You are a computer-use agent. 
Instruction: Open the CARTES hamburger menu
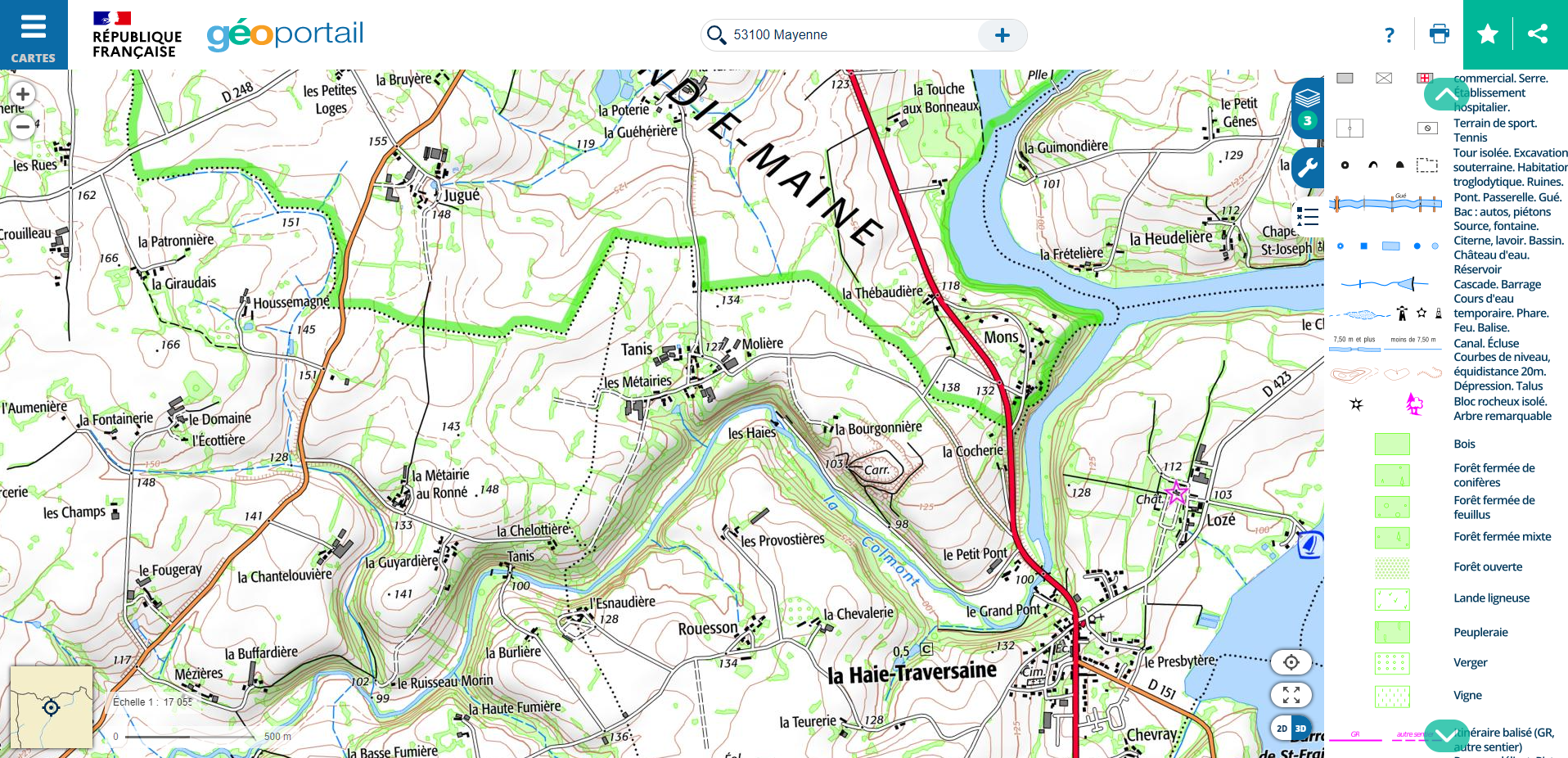click(x=34, y=34)
